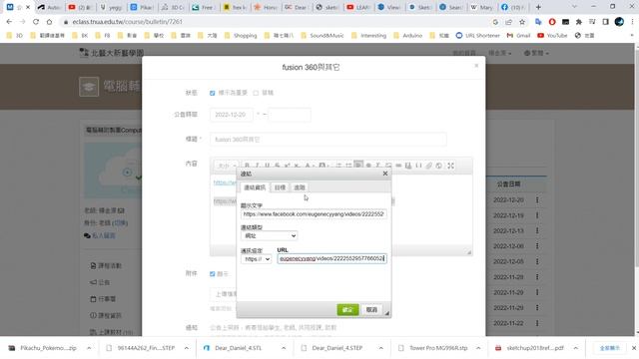The height and width of the screenshot is (359, 639).
Task: Open the URL Shortener bookmark
Action: click(x=477, y=36)
